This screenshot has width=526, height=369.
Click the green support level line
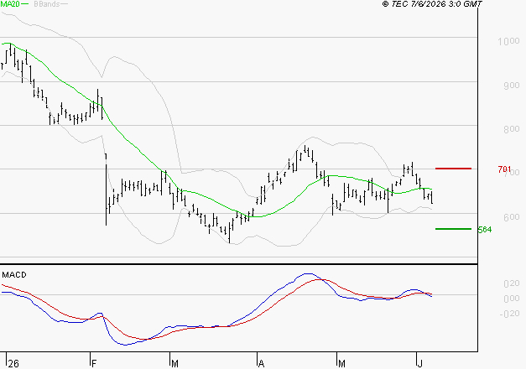453,229
